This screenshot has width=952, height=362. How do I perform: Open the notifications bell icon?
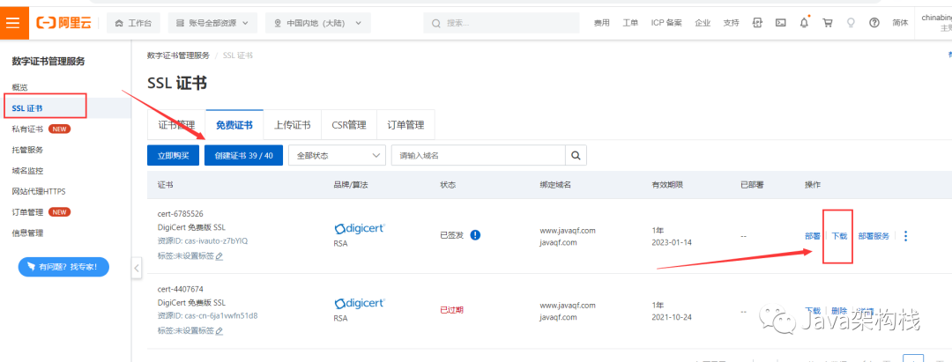(x=805, y=23)
